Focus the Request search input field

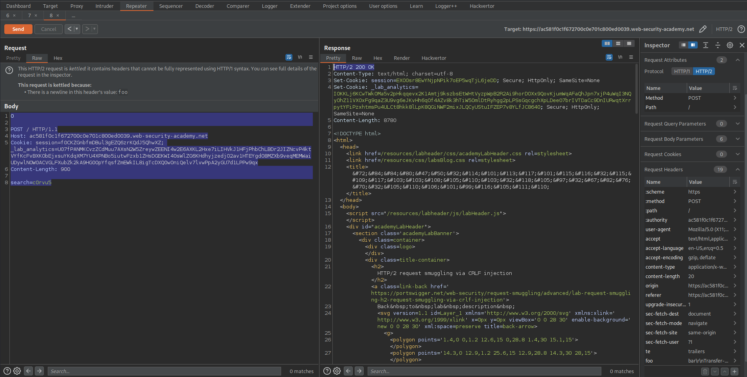click(164, 371)
